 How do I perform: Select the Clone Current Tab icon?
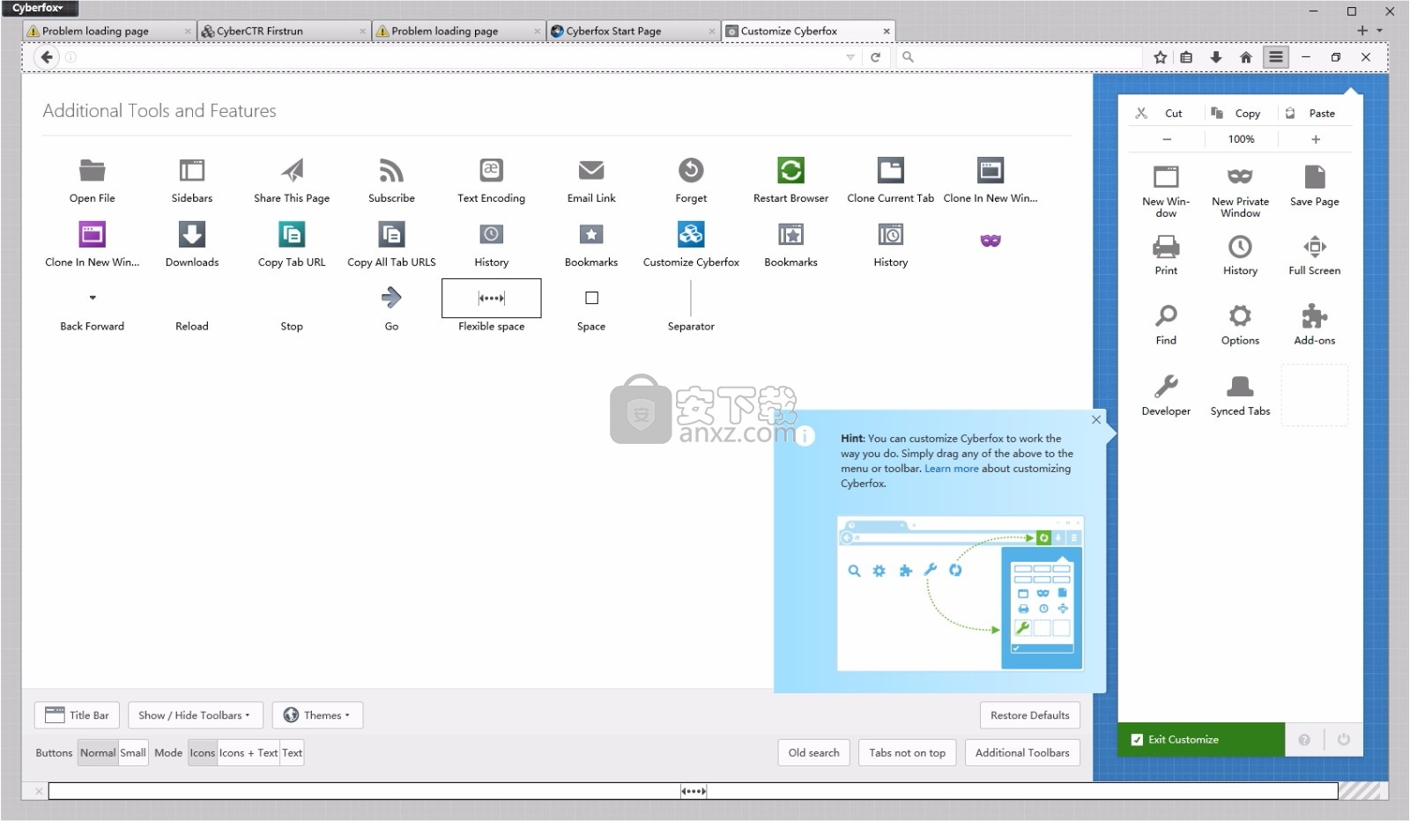pos(890,170)
